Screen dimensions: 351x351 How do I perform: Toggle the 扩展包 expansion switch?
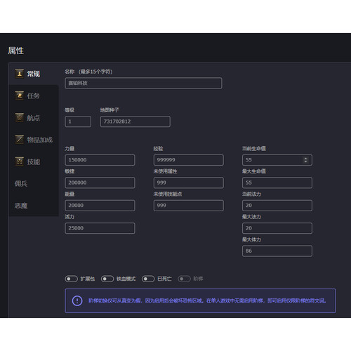tap(71, 279)
